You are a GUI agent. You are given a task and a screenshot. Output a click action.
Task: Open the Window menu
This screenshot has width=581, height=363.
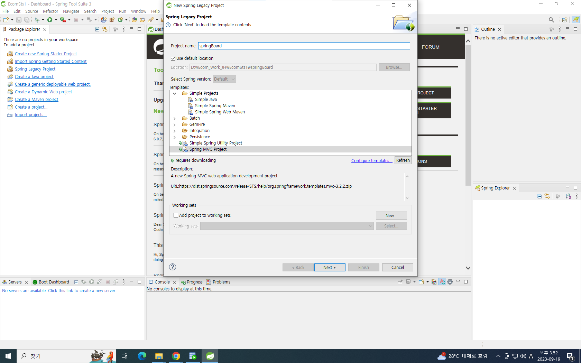pos(138,11)
